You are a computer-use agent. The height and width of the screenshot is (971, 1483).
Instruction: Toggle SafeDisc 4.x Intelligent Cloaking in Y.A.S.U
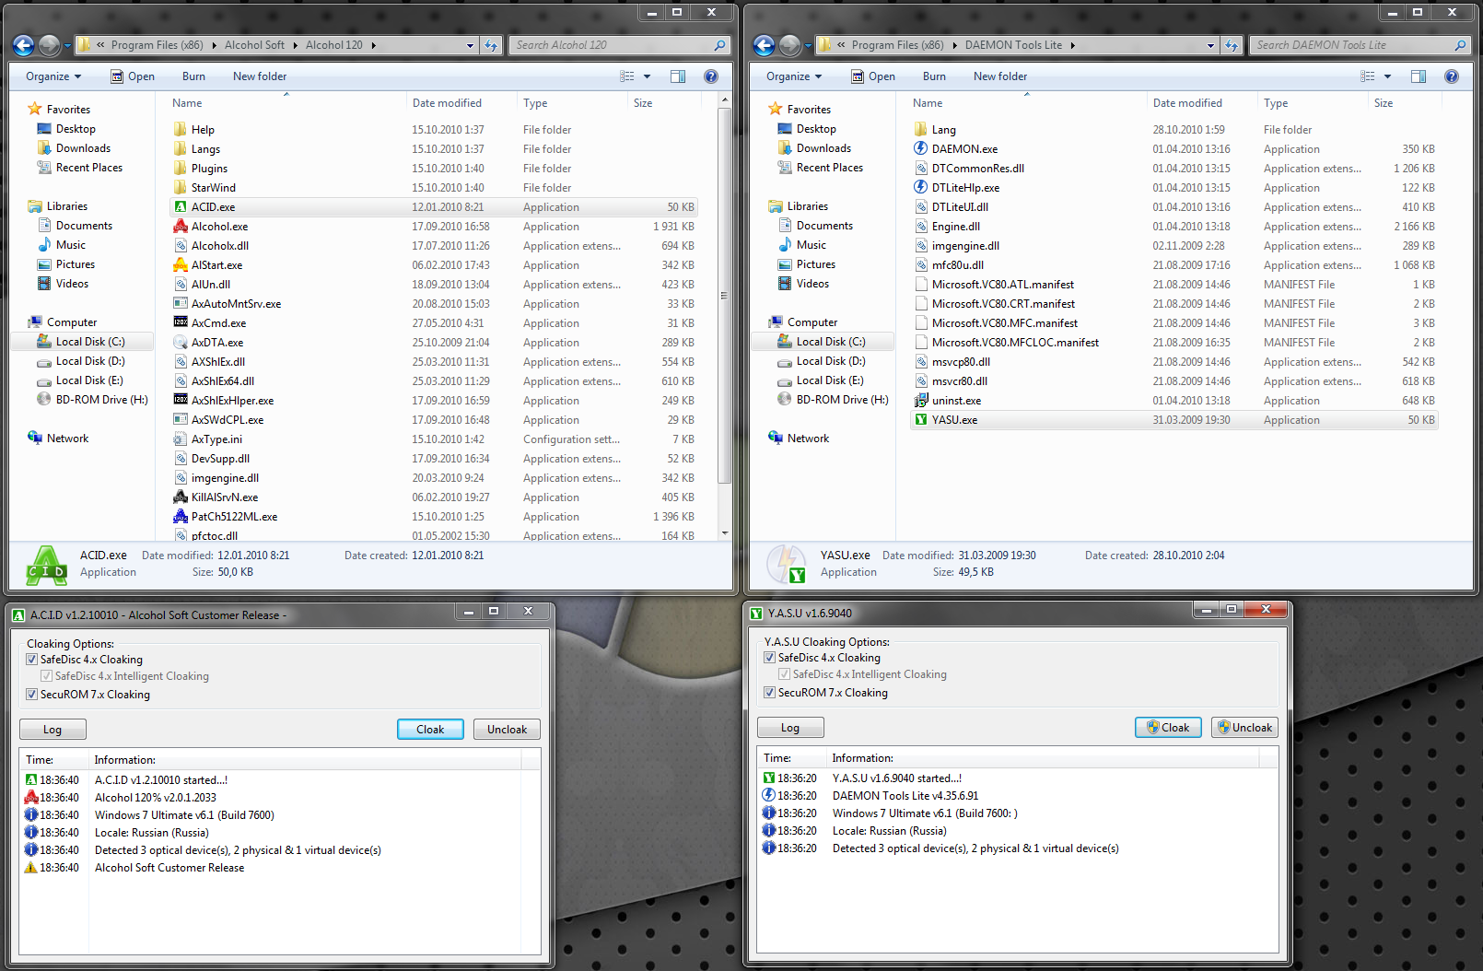785,674
